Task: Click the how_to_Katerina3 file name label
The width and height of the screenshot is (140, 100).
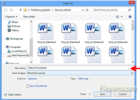Action: [x=94, y=42]
